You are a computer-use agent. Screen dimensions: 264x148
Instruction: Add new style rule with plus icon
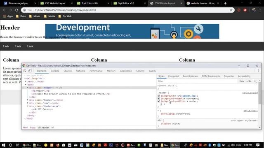255,81
